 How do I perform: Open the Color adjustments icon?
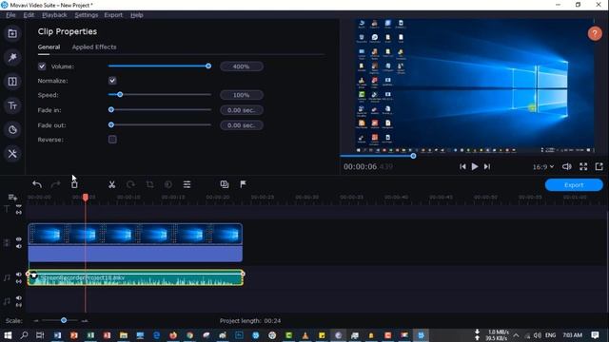(x=168, y=184)
